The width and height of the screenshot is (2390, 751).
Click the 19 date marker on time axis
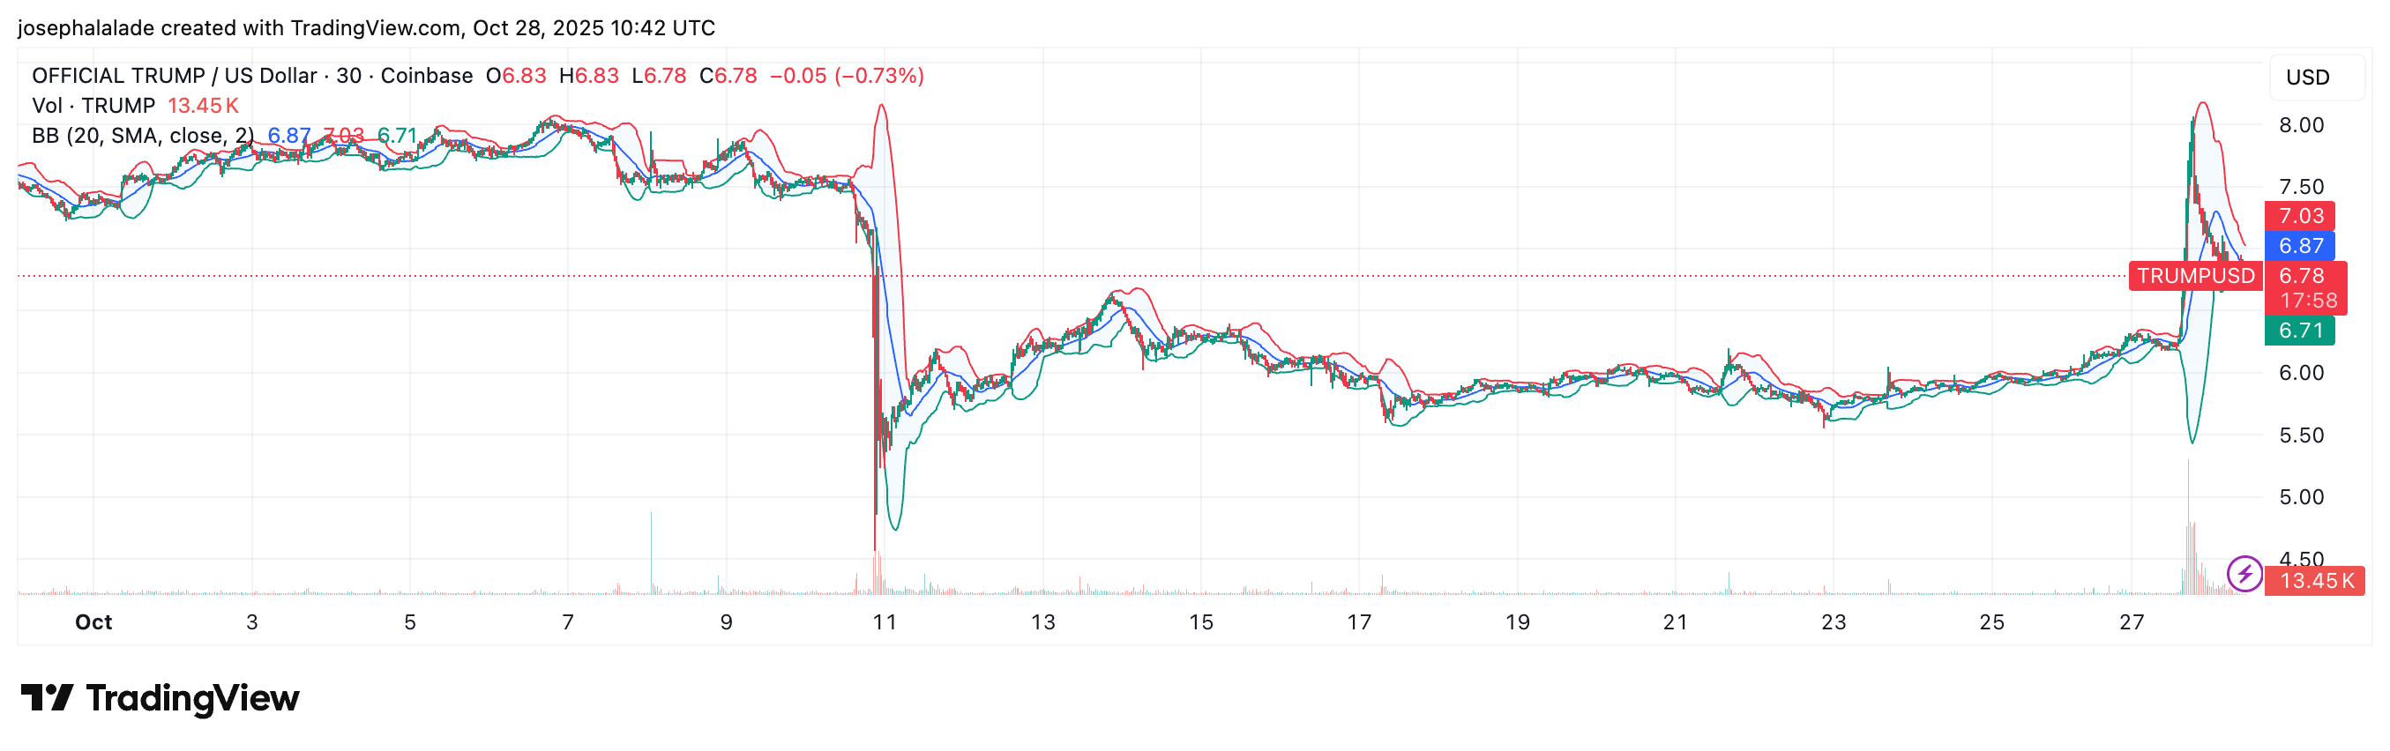[x=1517, y=622]
